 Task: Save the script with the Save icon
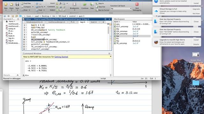[17, 4]
